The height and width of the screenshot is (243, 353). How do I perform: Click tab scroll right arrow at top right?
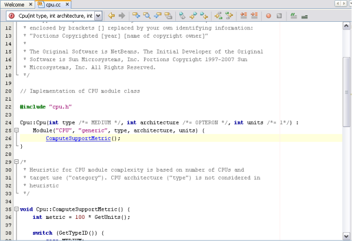point(344,4)
